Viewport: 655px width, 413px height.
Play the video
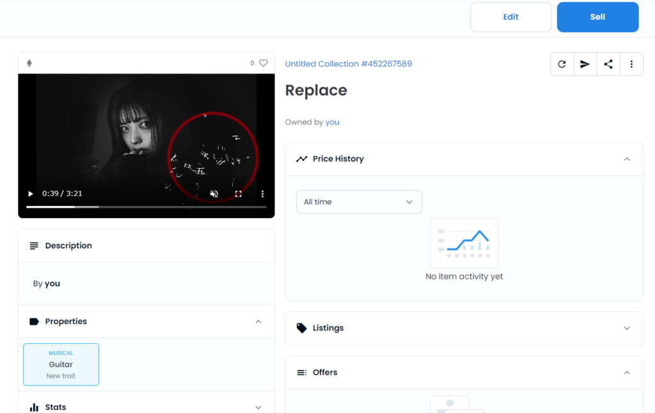pos(30,194)
